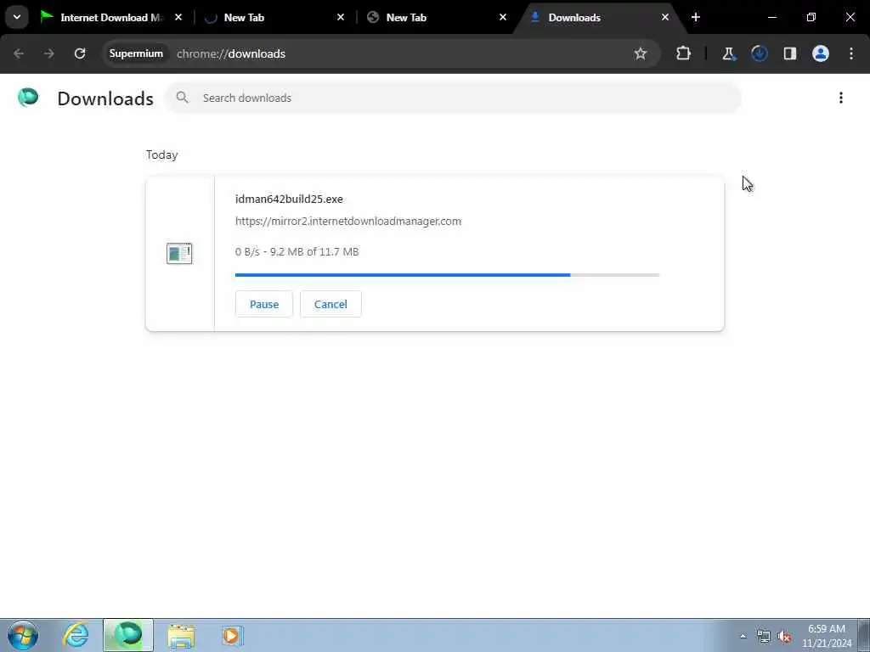This screenshot has width=870, height=652.
Task: Show hidden system tray icons
Action: 743,636
